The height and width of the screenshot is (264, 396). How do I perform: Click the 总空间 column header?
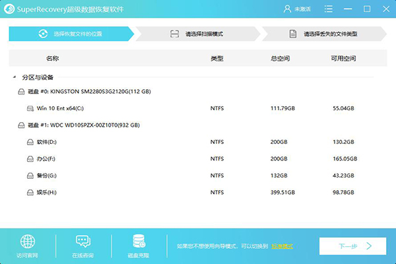[x=280, y=58]
